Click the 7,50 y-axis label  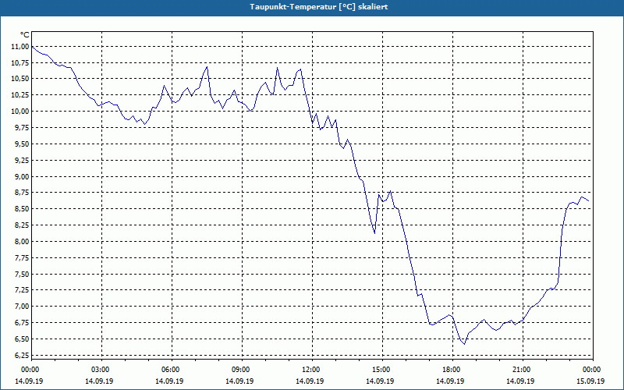point(23,275)
